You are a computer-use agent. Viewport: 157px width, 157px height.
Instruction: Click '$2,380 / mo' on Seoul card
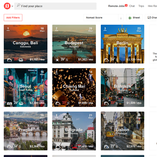(37, 103)
